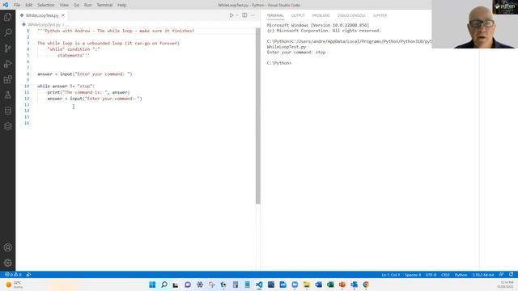This screenshot has width=518, height=291.
Task: Click CRLF line ending in status bar
Action: (445, 275)
